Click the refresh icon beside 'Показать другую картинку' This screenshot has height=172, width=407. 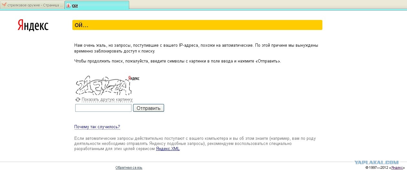tap(78, 100)
